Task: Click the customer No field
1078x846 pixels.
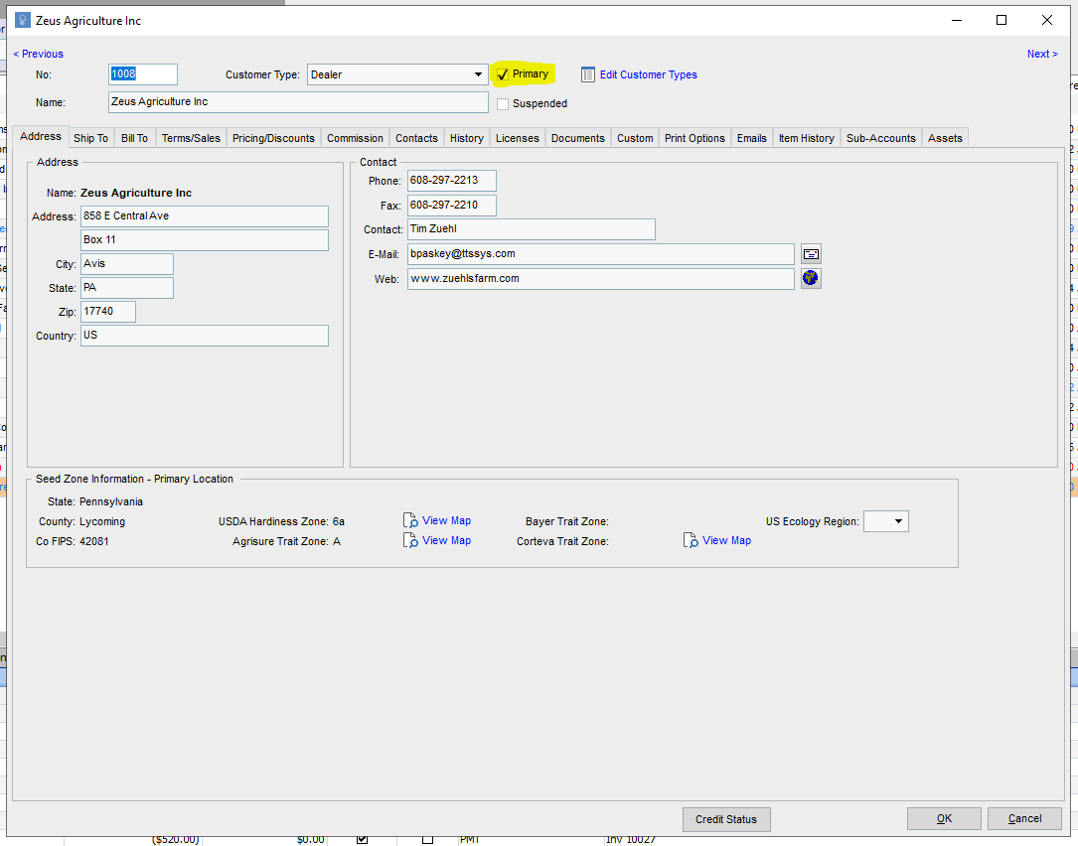Action: point(143,74)
